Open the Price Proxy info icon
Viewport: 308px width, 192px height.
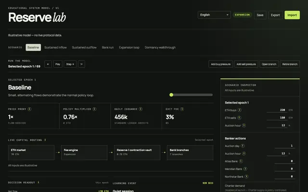pos(29,109)
